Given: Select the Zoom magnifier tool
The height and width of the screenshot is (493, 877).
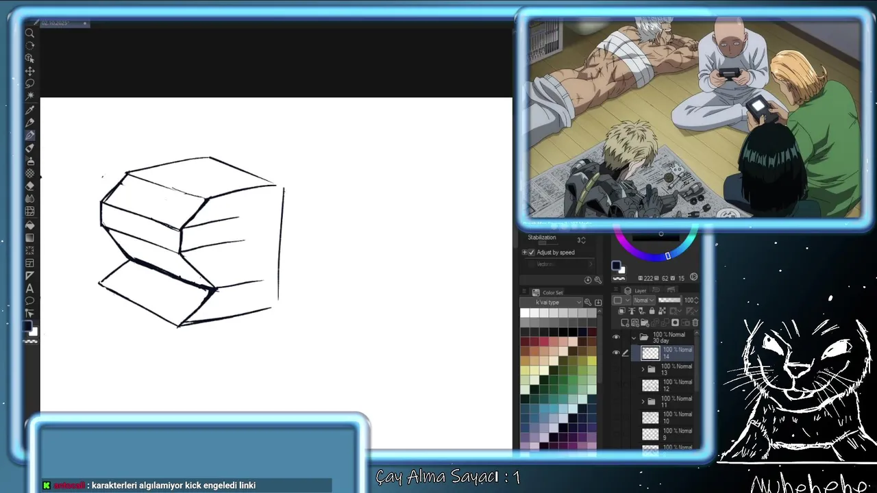Looking at the screenshot, I should (x=29, y=33).
